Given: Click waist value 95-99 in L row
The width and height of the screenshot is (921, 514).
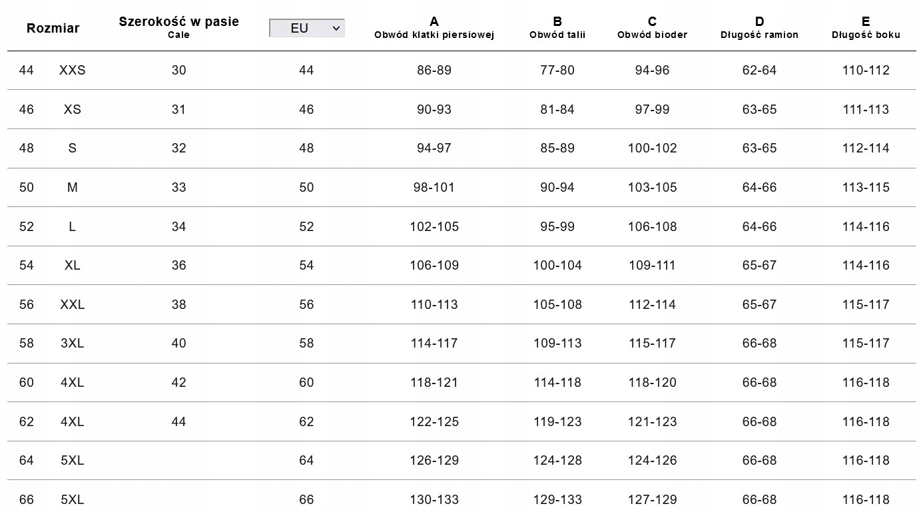Looking at the screenshot, I should tap(557, 226).
